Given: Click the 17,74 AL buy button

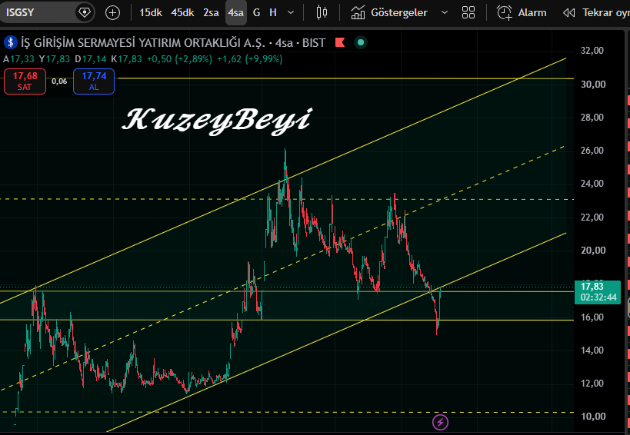Looking at the screenshot, I should tap(94, 81).
